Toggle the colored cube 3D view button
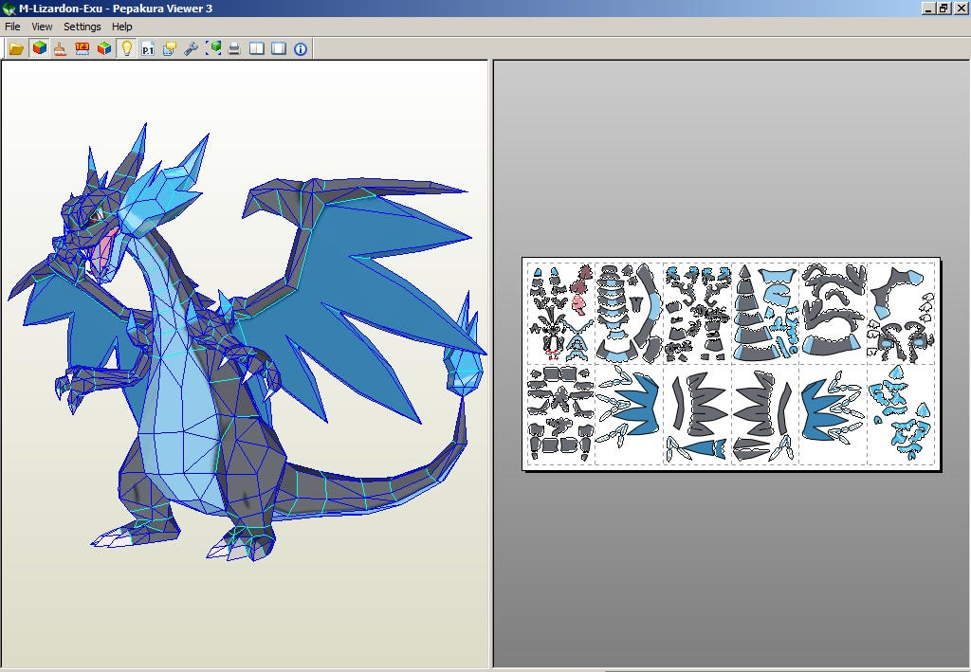 (x=40, y=48)
